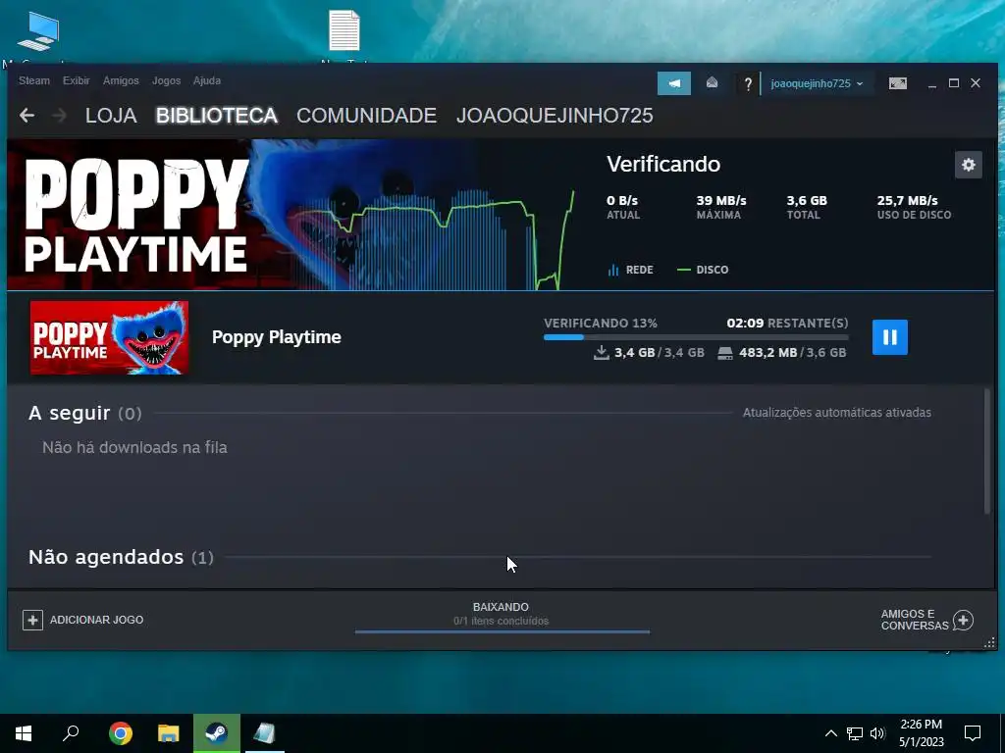
Task: Click 'Atualizações automáticas ativadas' text
Action: click(x=836, y=413)
